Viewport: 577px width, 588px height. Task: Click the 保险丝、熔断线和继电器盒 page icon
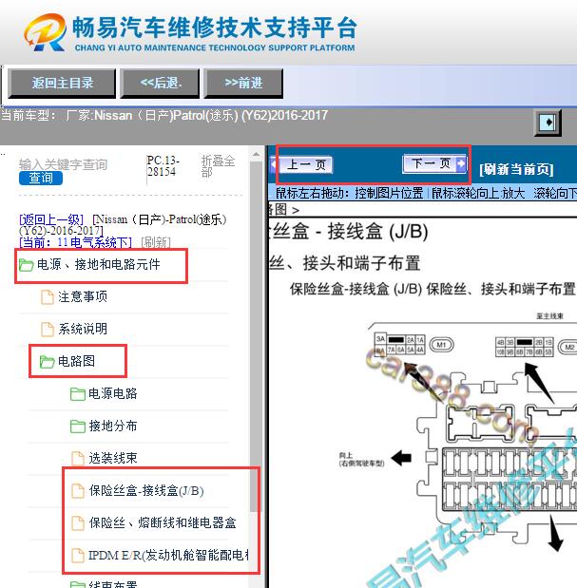78,523
